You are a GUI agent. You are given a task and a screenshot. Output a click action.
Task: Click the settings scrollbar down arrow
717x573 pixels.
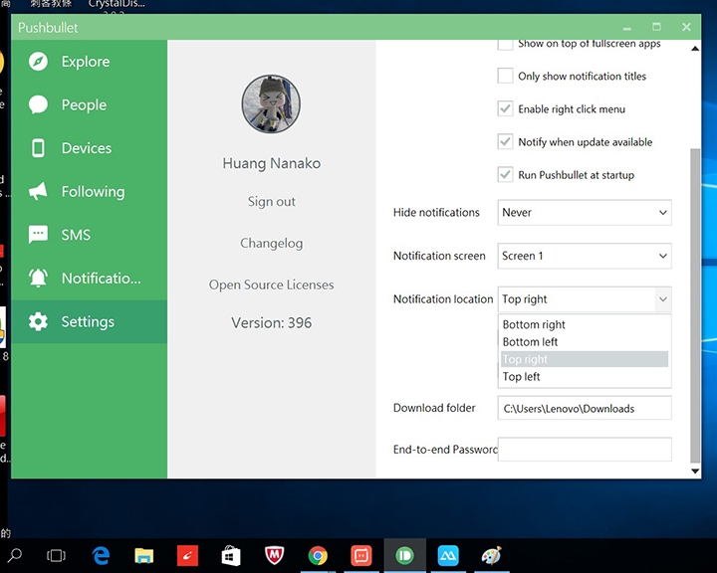(x=695, y=471)
